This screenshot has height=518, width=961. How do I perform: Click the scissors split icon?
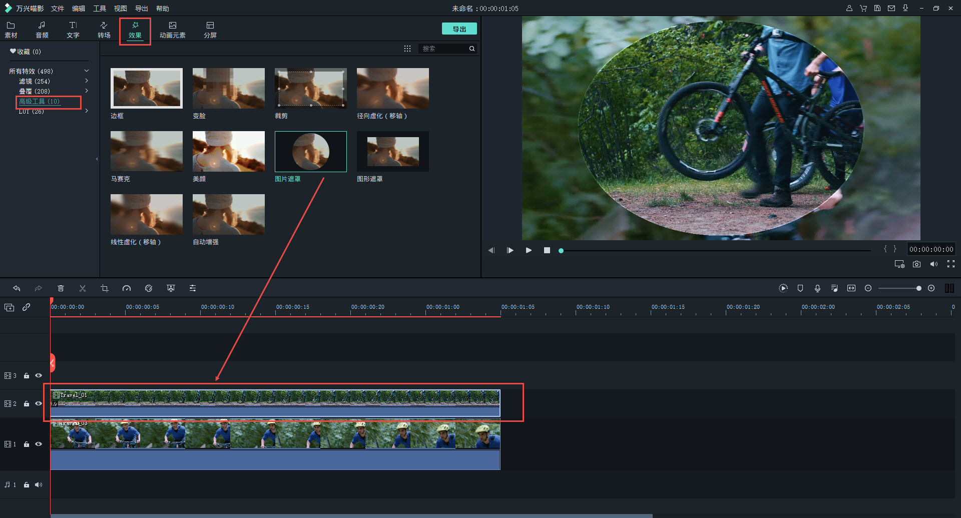(x=83, y=288)
